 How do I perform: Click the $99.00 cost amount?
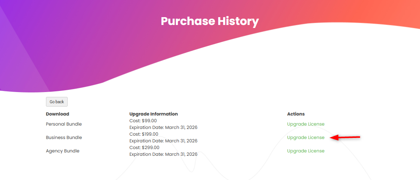[x=149, y=121]
